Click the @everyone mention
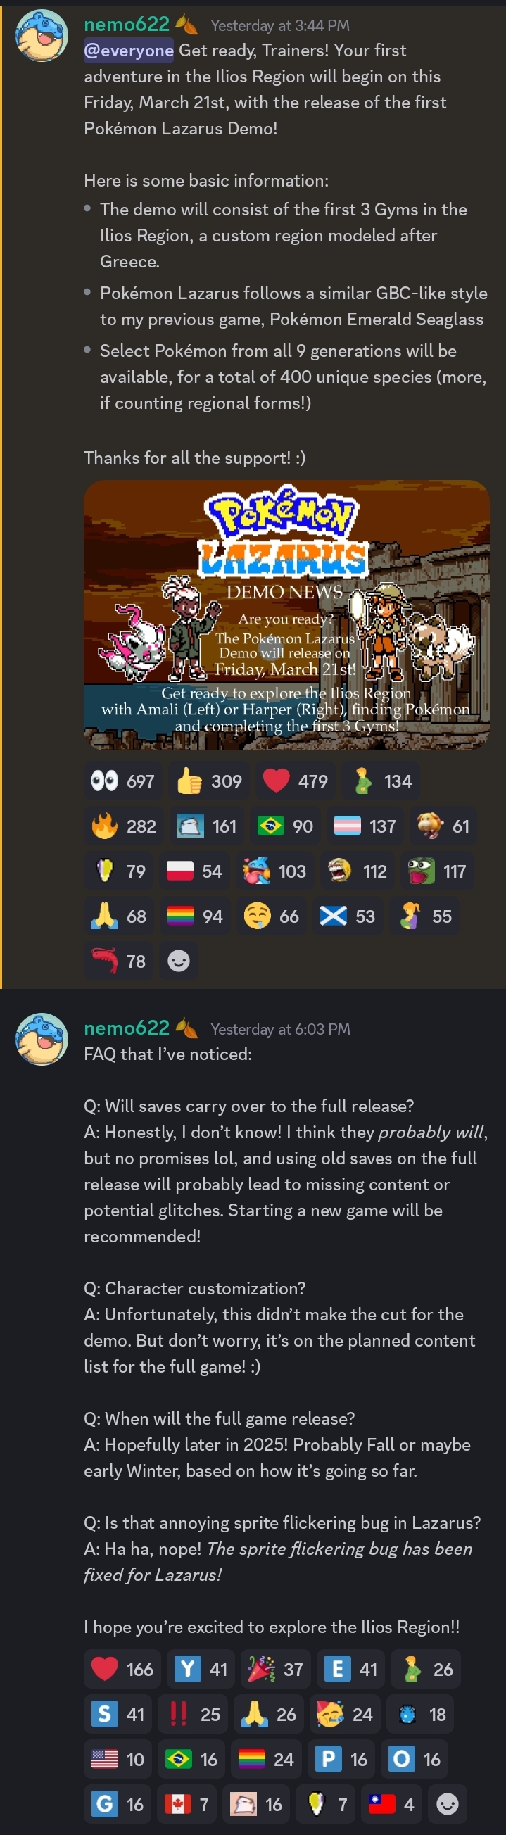 (129, 51)
